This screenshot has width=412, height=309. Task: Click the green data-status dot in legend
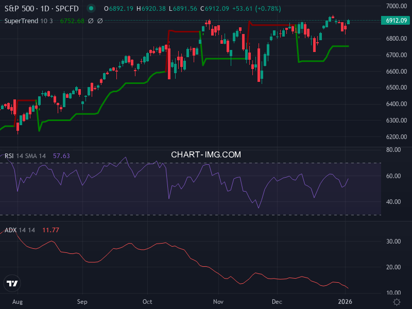(x=91, y=8)
